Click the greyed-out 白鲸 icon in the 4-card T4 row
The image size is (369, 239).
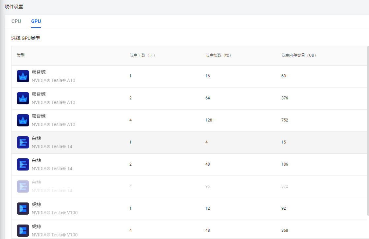tap(23, 187)
